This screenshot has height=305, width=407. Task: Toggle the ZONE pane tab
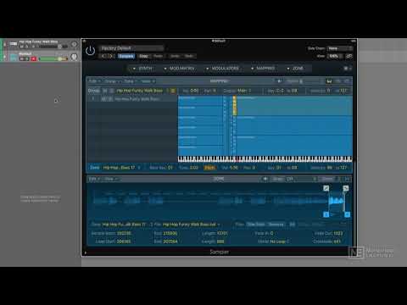[295, 69]
